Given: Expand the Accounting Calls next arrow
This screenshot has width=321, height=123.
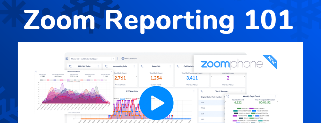Looking at the screenshot, I should pos(136,77).
